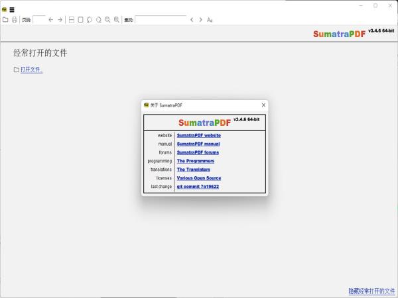Maximize the main SumatraPDF window
This screenshot has width=398, height=298.
[x=375, y=5]
